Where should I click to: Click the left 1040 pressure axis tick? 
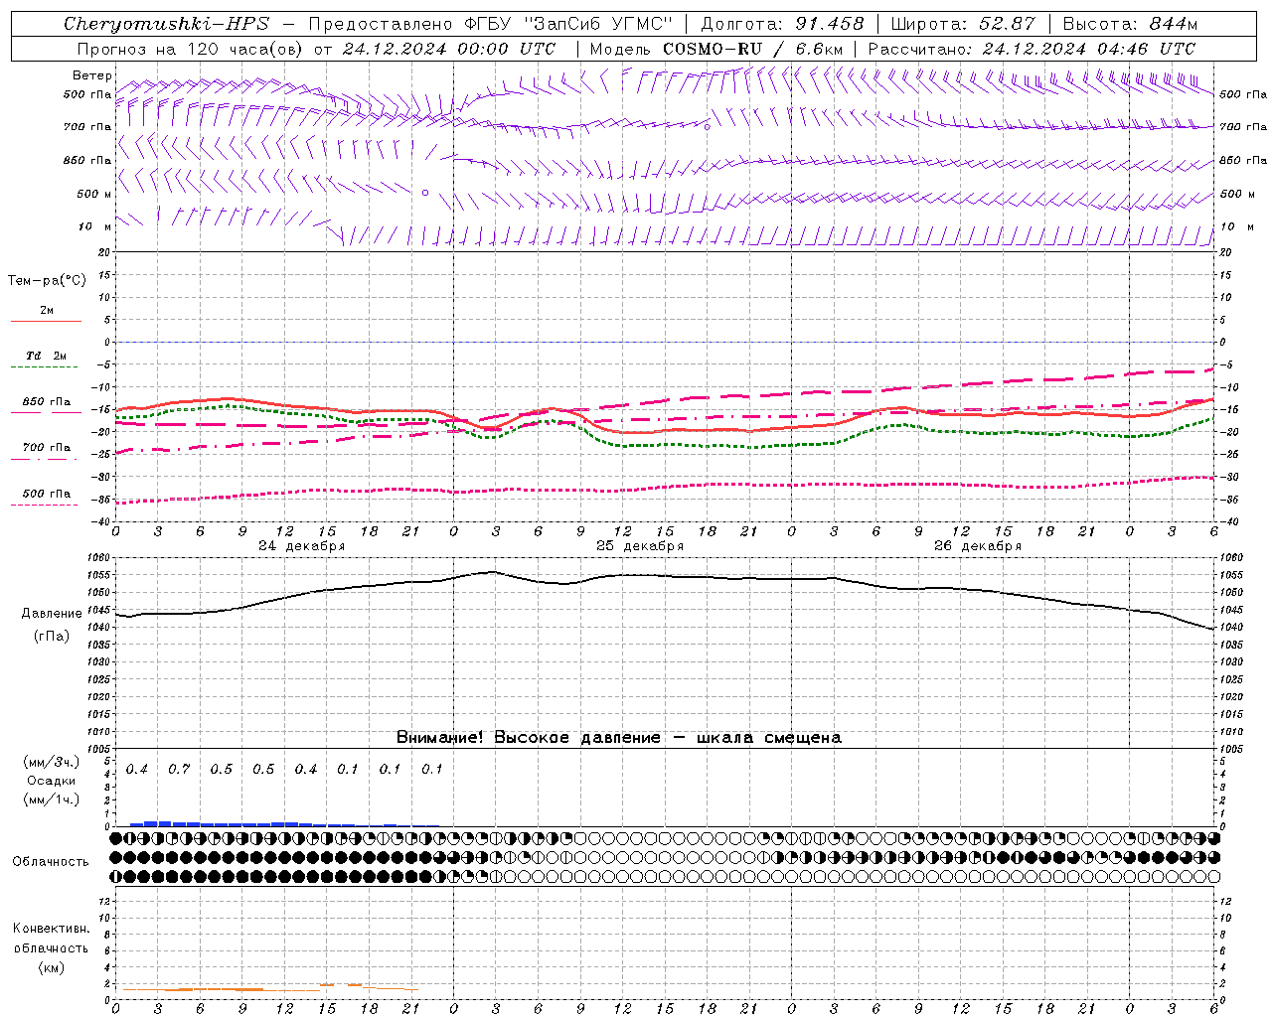click(100, 628)
